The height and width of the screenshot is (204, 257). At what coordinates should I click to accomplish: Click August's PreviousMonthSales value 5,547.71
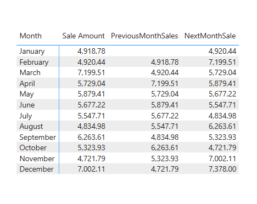[165, 127]
